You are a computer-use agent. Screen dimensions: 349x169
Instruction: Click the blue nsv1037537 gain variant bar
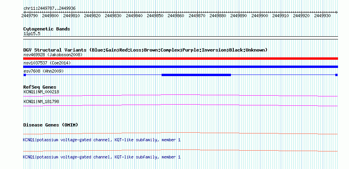180,67
